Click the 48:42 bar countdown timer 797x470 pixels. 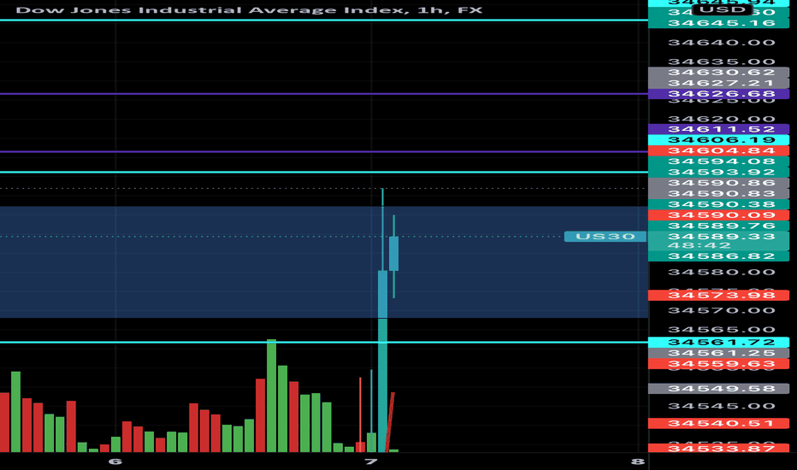pos(699,245)
